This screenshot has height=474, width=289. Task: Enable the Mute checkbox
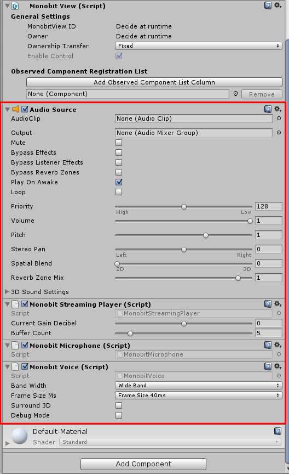[x=119, y=143]
